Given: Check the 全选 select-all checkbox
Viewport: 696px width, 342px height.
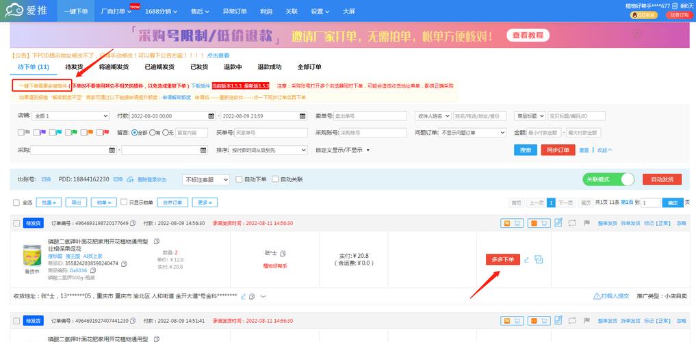Looking at the screenshot, I should (16, 202).
